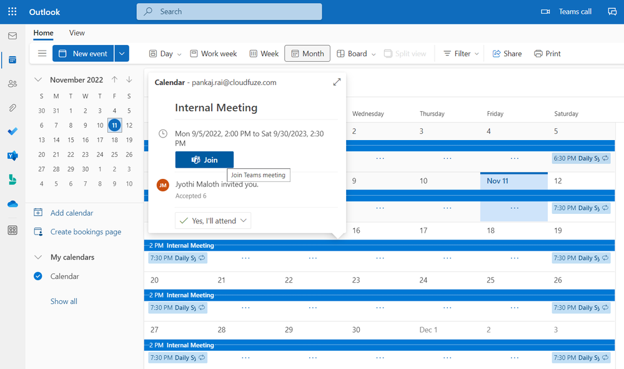The image size is (624, 369).
Task: Click Show all calendars link
Action: (x=64, y=301)
